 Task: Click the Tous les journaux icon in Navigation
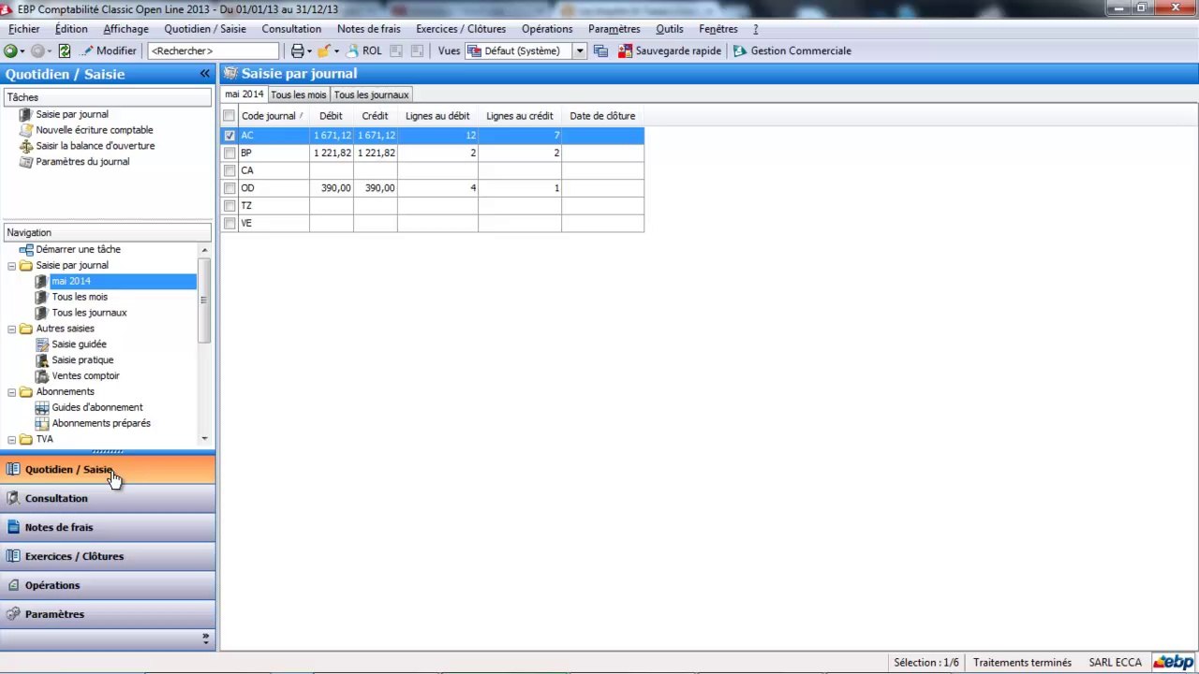pyautogui.click(x=41, y=313)
